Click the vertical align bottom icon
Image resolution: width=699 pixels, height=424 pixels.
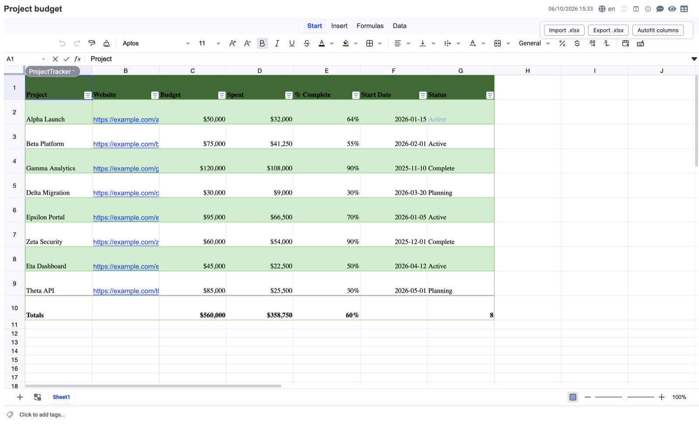tap(422, 43)
